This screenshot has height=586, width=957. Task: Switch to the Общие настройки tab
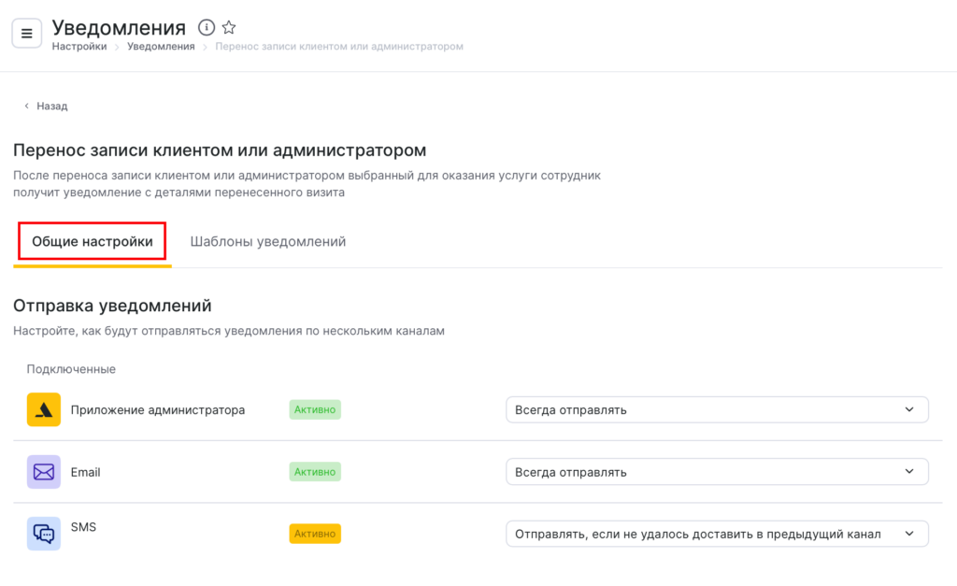click(93, 241)
